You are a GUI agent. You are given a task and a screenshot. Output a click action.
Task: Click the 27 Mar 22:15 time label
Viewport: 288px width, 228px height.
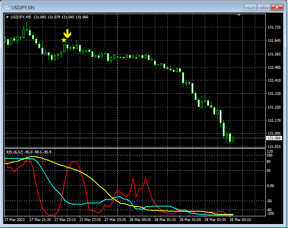point(65,220)
